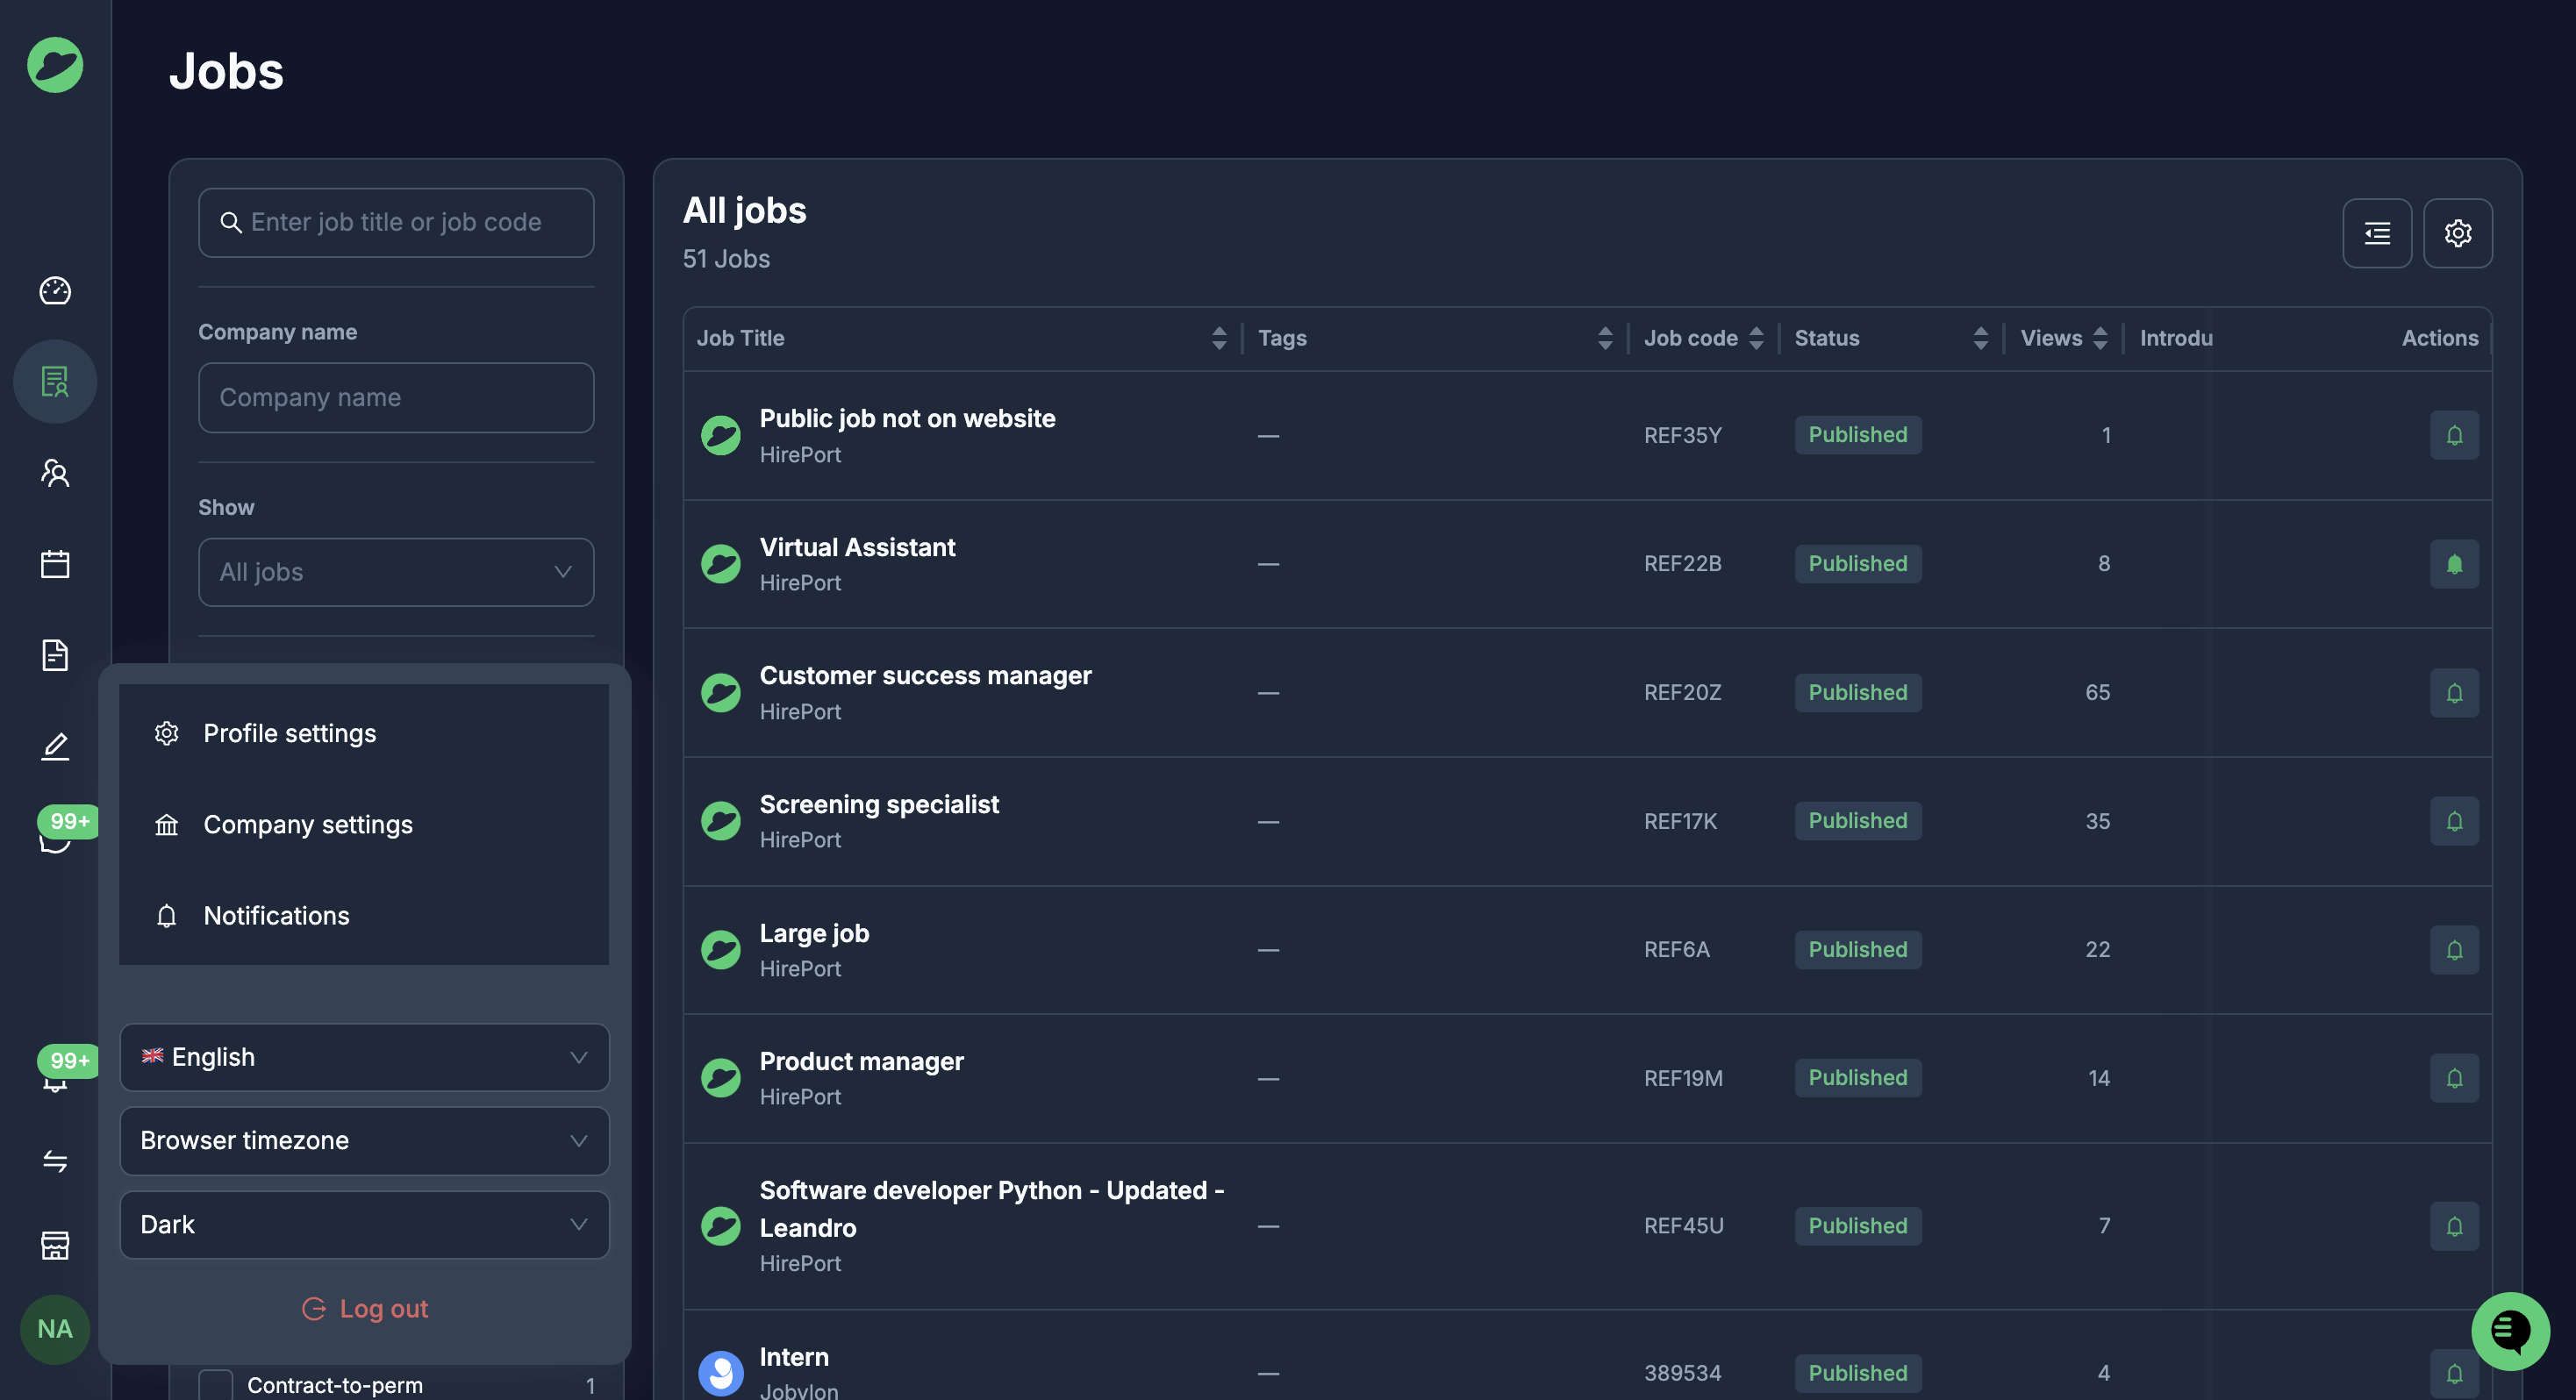Toggle the filter panel collapse button
The width and height of the screenshot is (2576, 1400).
2377,233
